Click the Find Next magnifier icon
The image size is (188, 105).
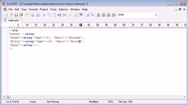point(76,15)
